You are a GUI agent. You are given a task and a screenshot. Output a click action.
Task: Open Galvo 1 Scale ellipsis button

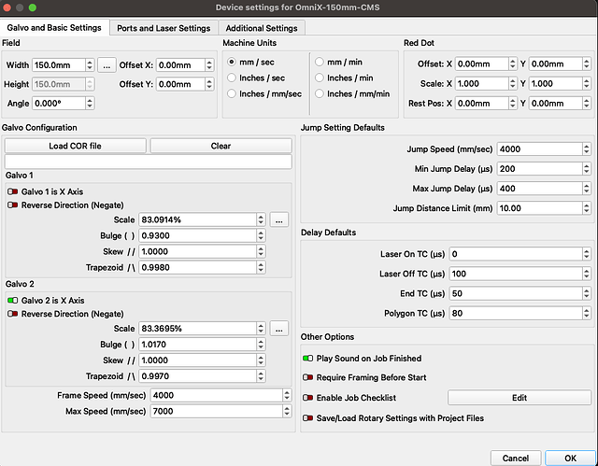279,219
